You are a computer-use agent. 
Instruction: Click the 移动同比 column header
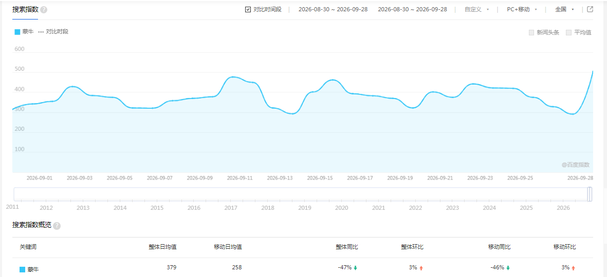[x=500, y=247]
